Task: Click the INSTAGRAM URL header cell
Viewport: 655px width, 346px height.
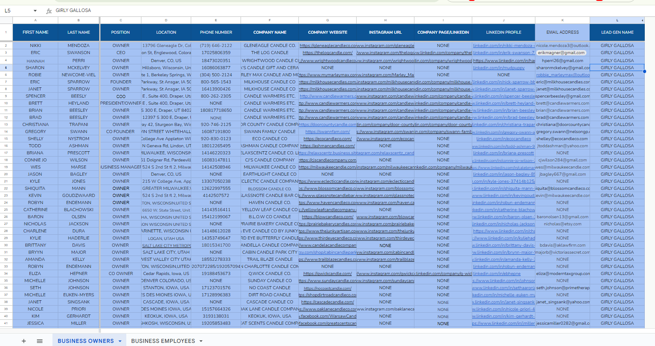Action: [x=386, y=32]
